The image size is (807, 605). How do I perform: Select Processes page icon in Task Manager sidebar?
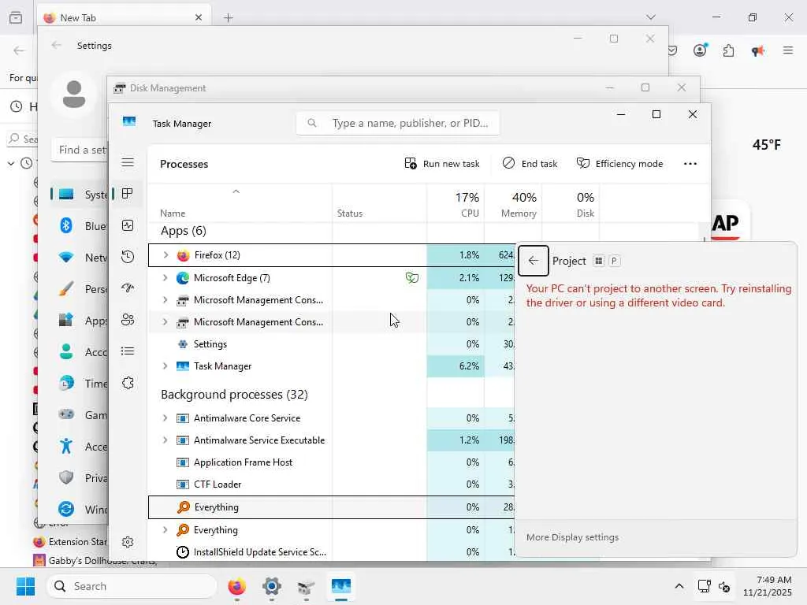[x=128, y=194]
